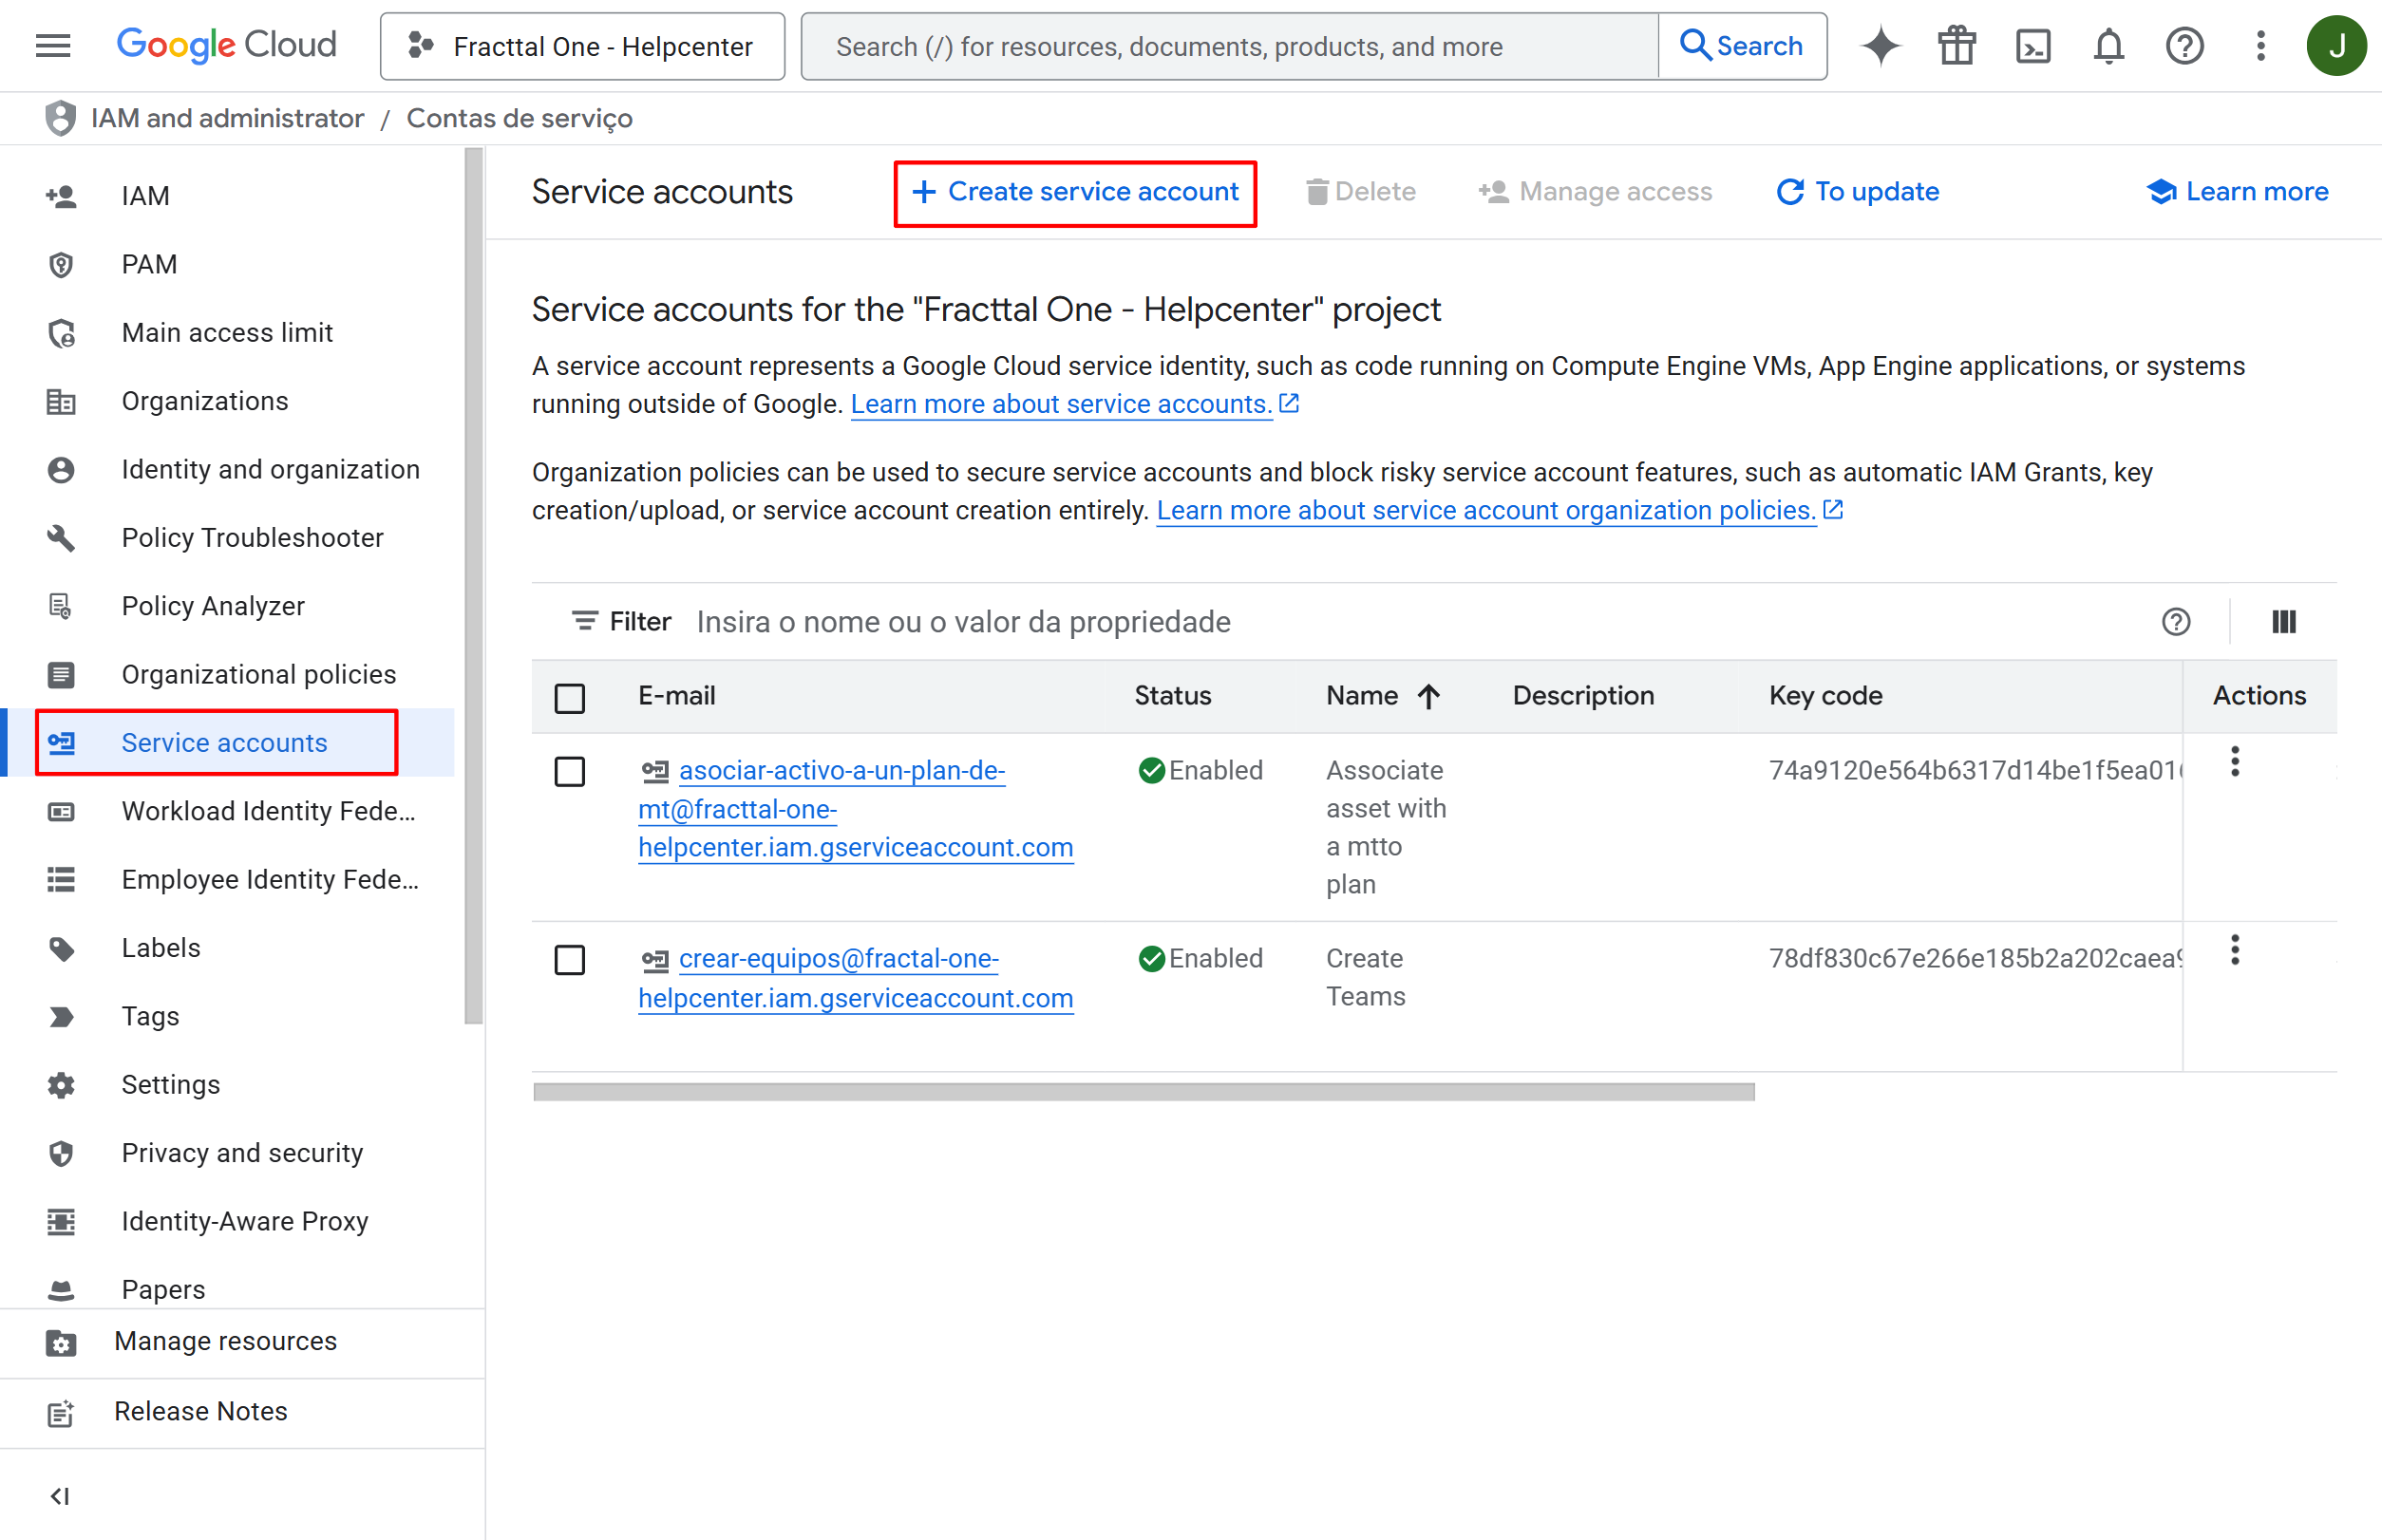Open the help question mark in top bar
This screenshot has height=1540, width=2382.
[x=2184, y=46]
